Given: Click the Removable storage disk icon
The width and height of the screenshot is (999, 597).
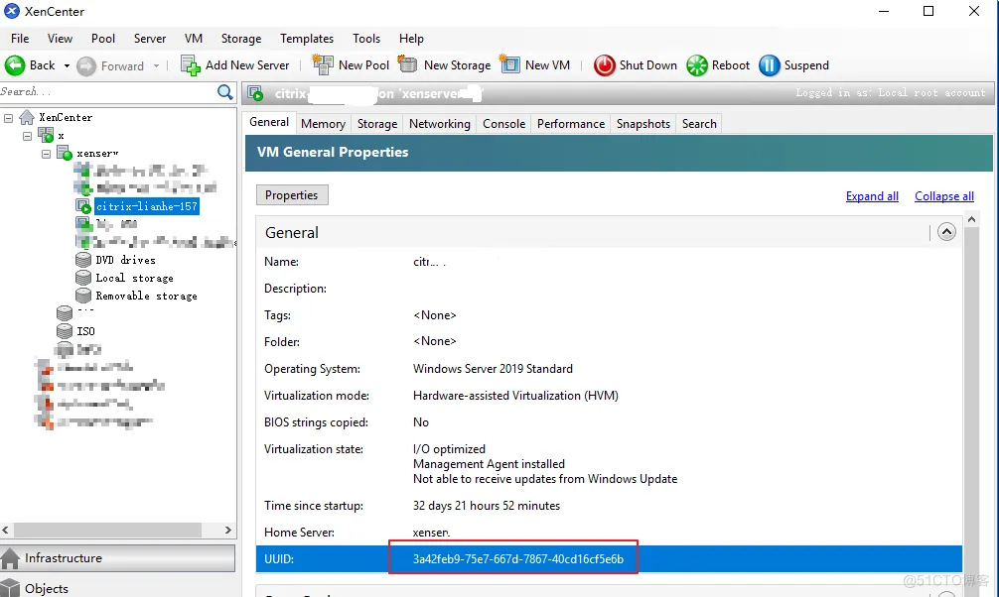Looking at the screenshot, I should click(83, 296).
